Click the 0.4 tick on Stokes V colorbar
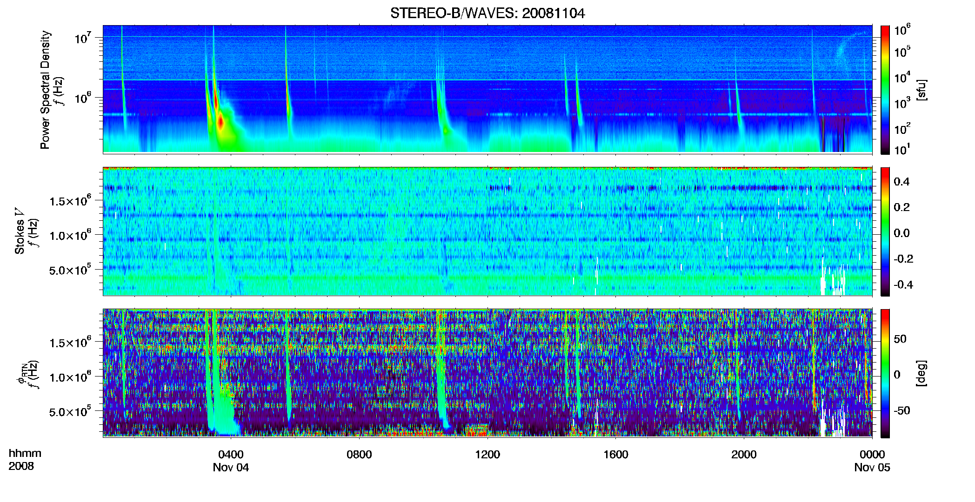The width and height of the screenshot is (975, 502). tap(902, 182)
